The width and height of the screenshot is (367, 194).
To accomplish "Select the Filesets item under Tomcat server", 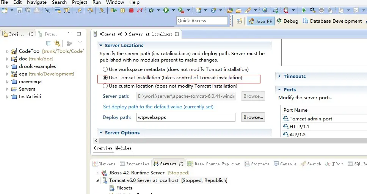I will click(121, 188).
